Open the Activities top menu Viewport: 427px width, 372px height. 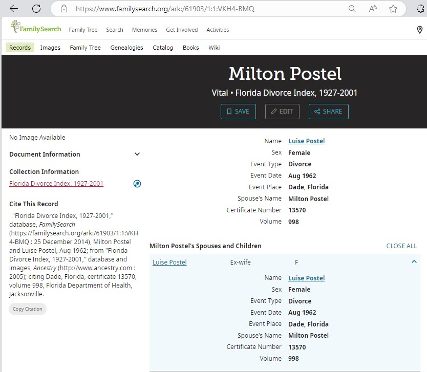[218, 30]
